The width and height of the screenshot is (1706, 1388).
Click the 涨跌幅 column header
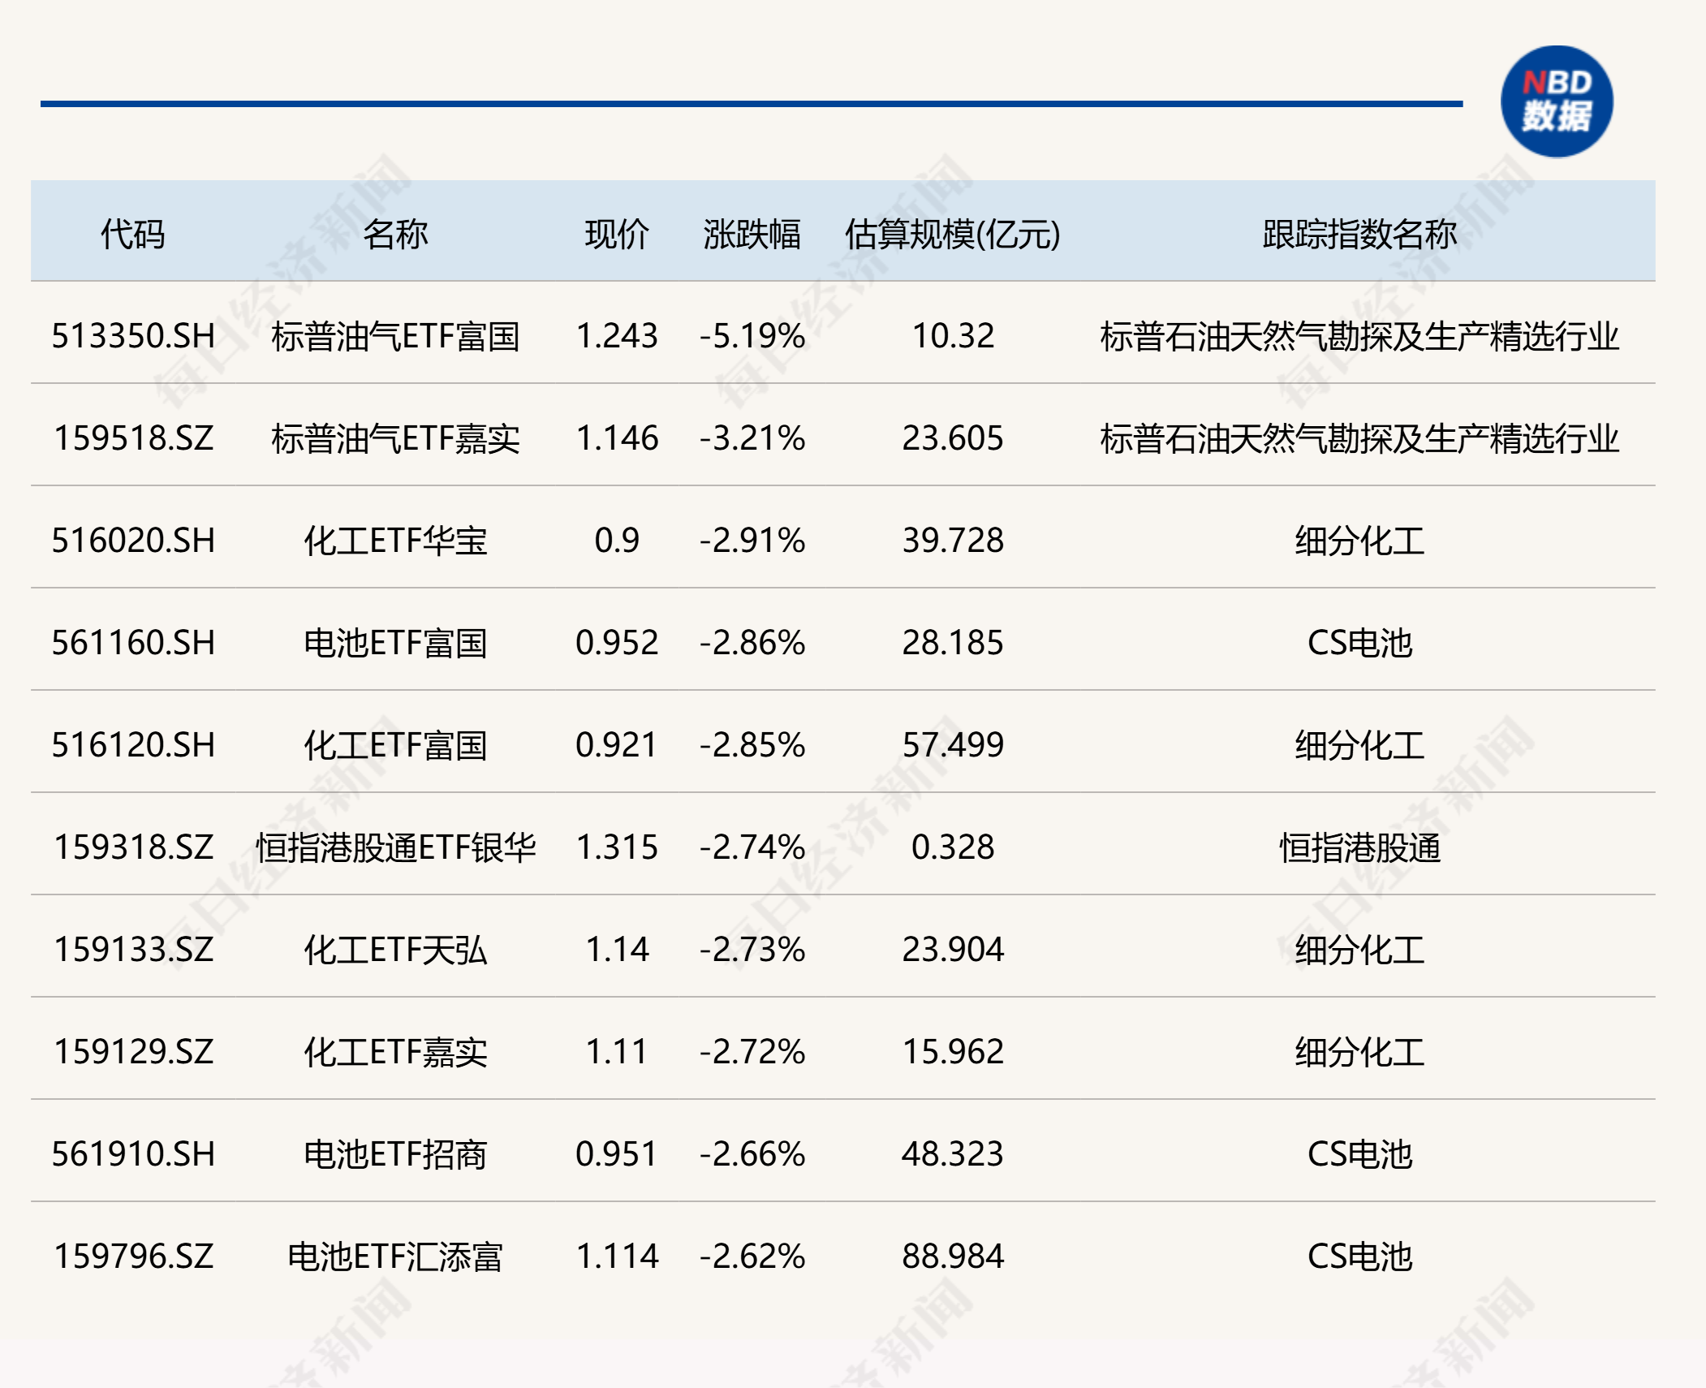tap(752, 235)
